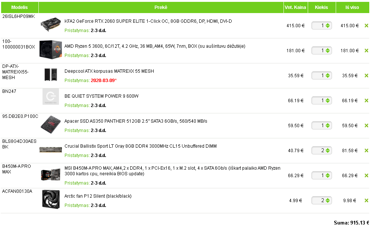The width and height of the screenshot is (373, 226).
Task: Remove the Arctic fan P12 Silent item
Action: point(366,201)
